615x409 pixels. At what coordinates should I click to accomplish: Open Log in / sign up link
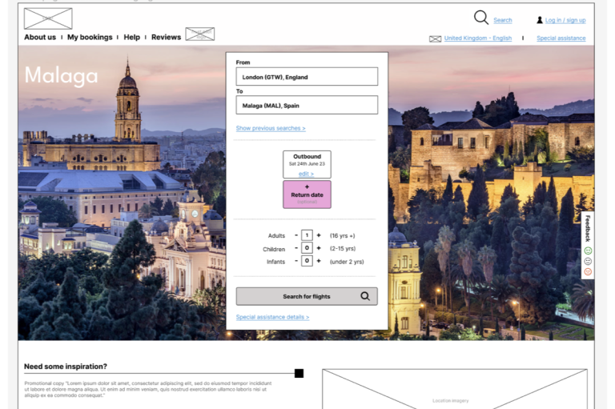(x=565, y=20)
